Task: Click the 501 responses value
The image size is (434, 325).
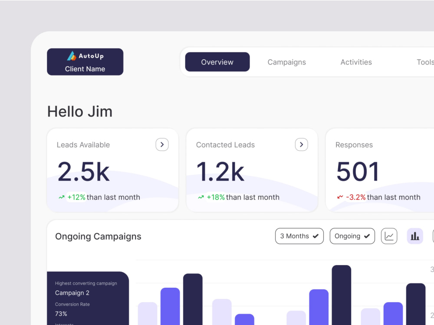Action: click(358, 172)
